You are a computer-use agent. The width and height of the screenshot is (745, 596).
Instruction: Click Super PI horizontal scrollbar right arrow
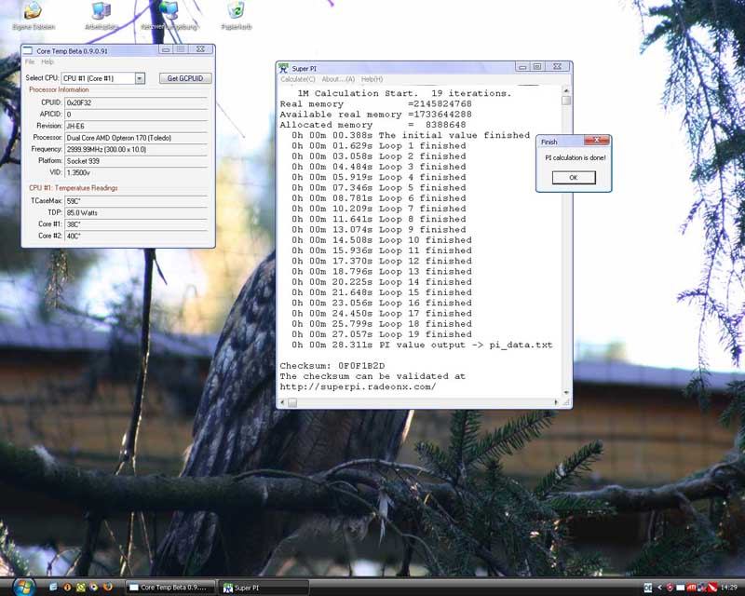click(556, 402)
